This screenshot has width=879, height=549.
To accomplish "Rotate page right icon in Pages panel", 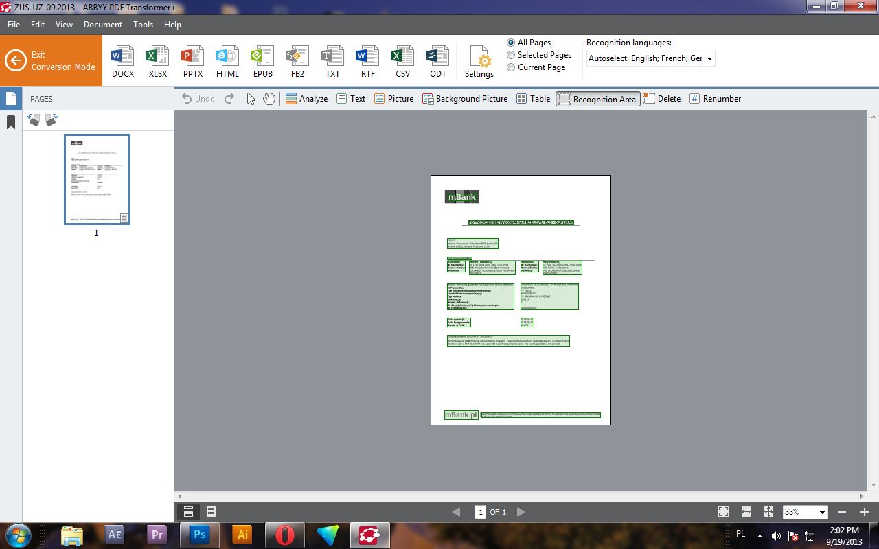I will coord(52,120).
